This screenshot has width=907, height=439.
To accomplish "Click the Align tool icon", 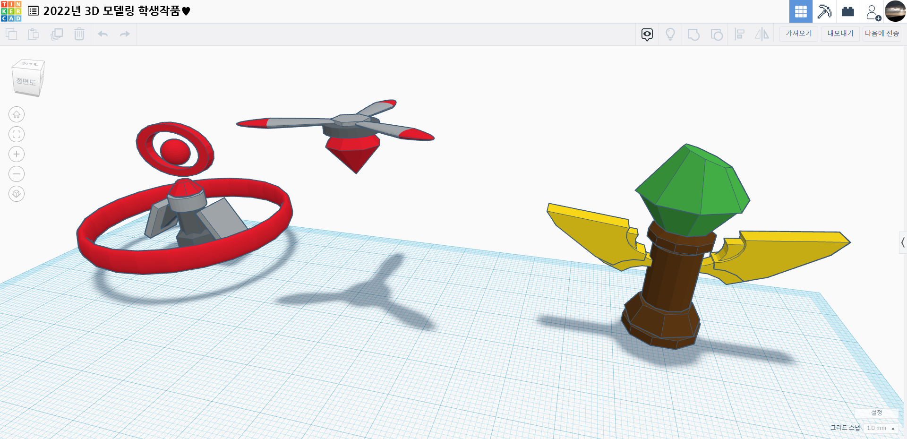I will [x=740, y=34].
